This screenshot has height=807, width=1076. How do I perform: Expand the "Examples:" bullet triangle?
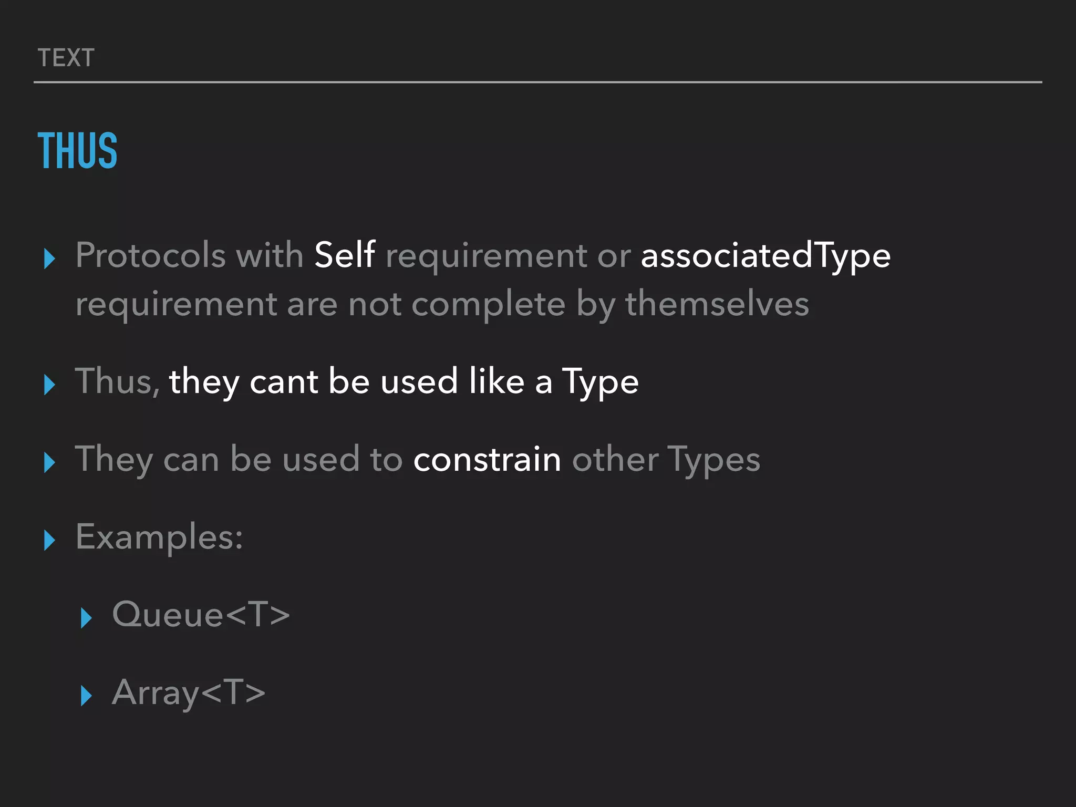(x=50, y=540)
